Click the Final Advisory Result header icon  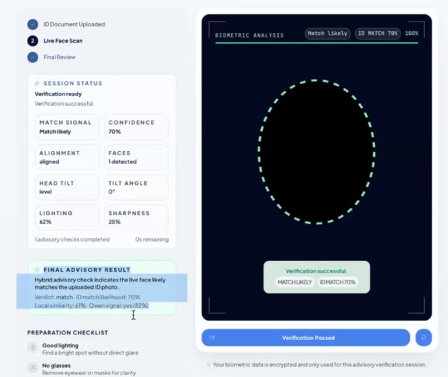click(x=37, y=270)
